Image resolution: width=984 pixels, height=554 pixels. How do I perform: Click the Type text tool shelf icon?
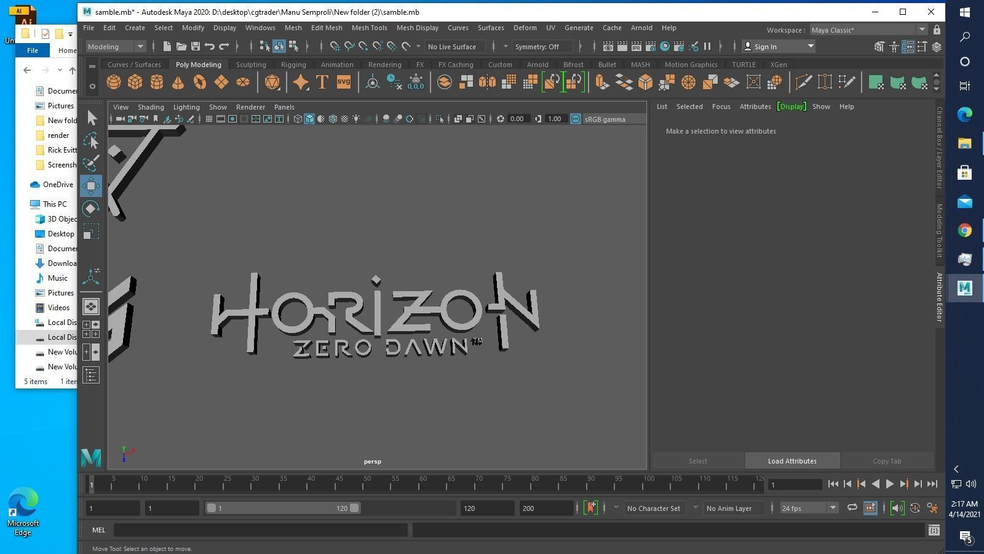(322, 82)
